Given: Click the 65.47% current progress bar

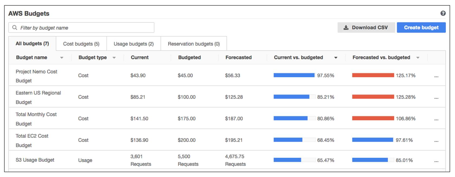Looking at the screenshot, I should point(294,160).
